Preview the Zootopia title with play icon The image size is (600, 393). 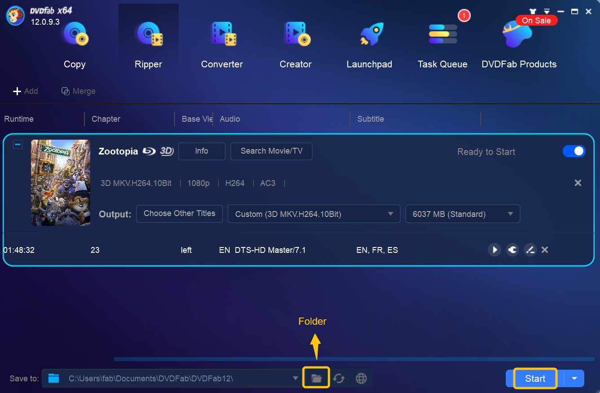click(494, 250)
